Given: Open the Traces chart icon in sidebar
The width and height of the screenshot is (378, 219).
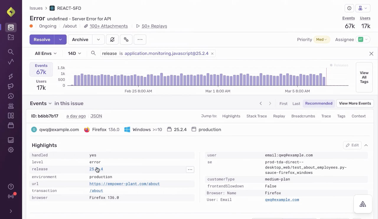Looking at the screenshot, I should click(x=11, y=62).
